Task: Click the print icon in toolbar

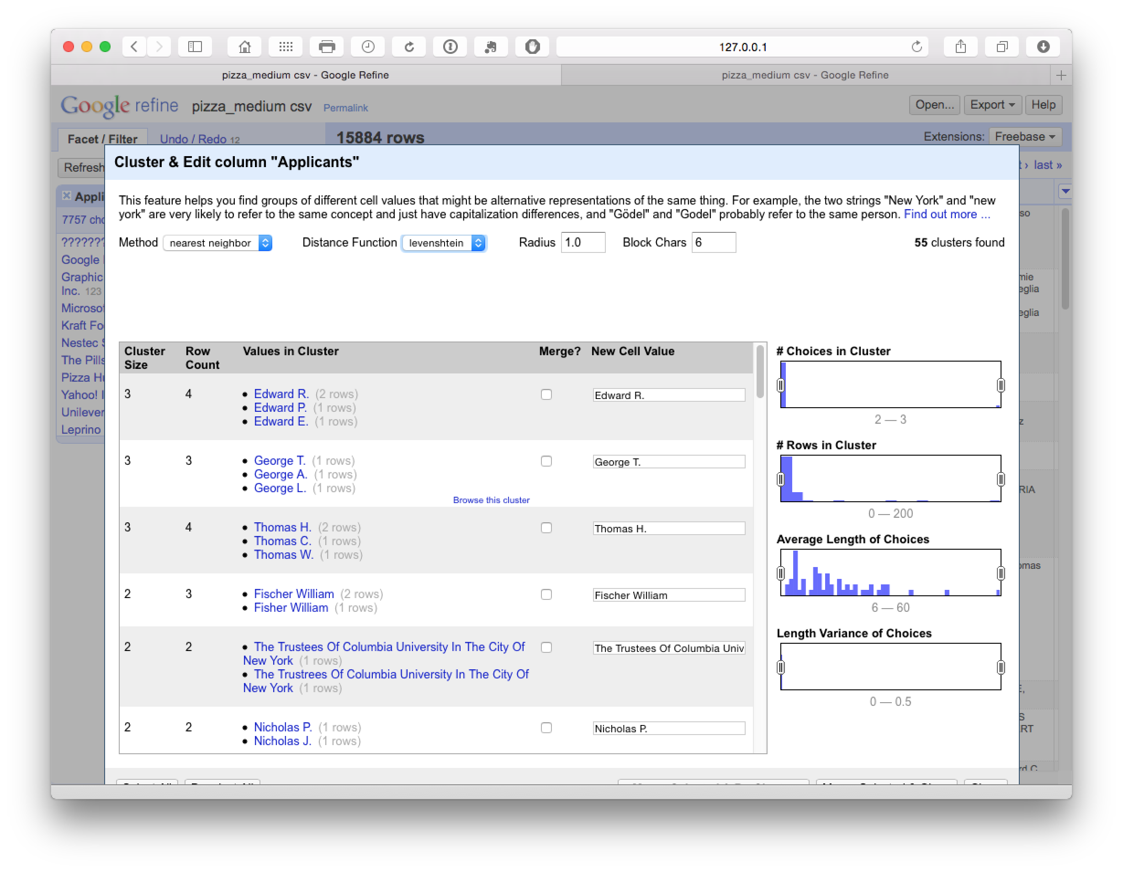Action: point(327,47)
